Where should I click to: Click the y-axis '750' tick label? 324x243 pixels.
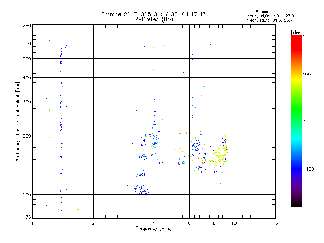pyautogui.click(x=27, y=26)
